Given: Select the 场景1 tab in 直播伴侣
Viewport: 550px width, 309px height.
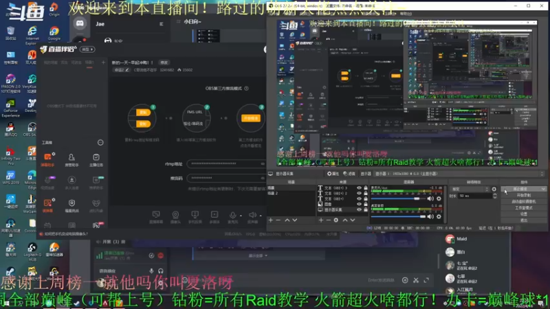Looking at the screenshot, I should [89, 62].
